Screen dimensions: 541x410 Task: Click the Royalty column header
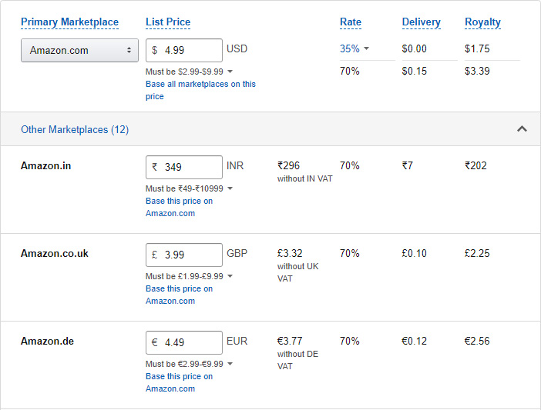[482, 22]
